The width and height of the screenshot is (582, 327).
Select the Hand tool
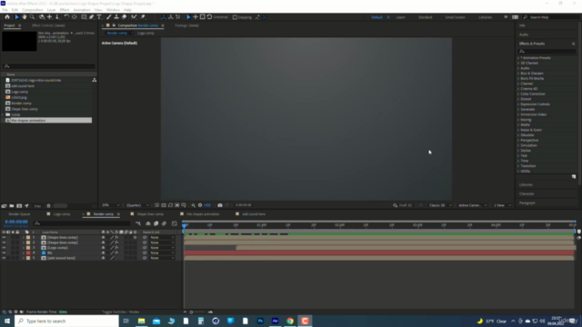(25, 17)
